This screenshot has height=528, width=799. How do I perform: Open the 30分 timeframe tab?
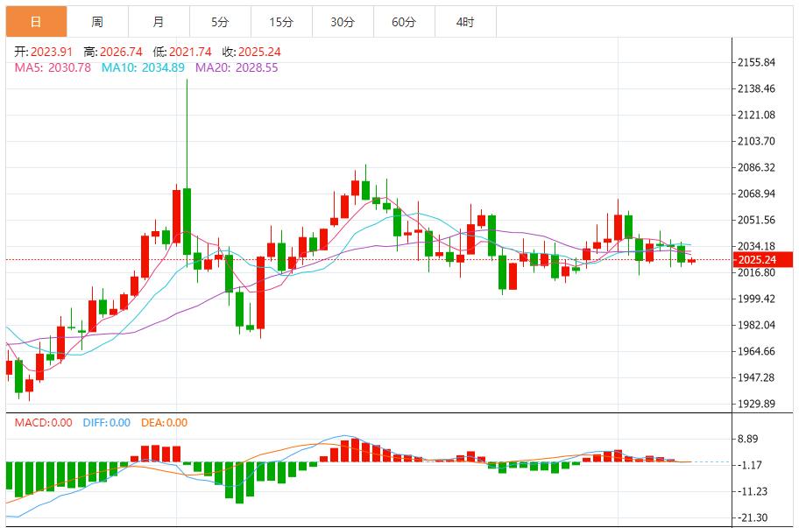(x=343, y=22)
